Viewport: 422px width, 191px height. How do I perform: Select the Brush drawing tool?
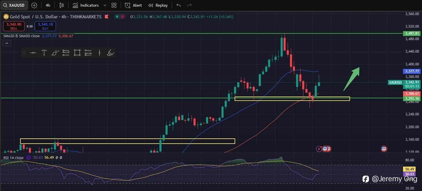(x=55, y=53)
